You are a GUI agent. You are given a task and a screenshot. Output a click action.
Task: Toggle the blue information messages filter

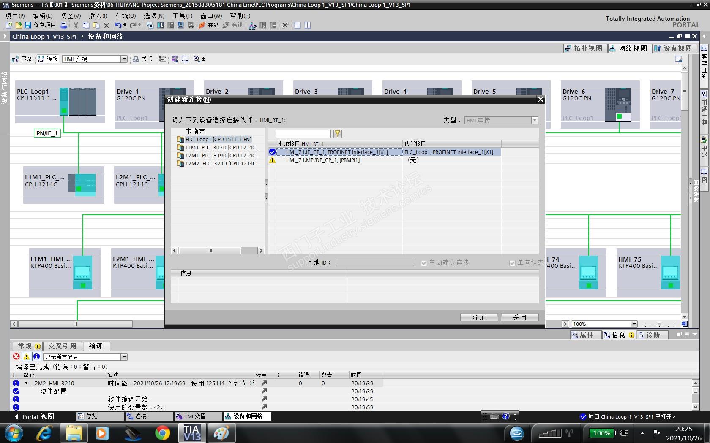point(36,357)
